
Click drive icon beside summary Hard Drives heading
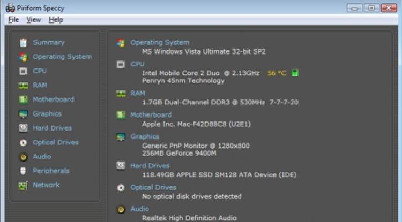pos(121,166)
